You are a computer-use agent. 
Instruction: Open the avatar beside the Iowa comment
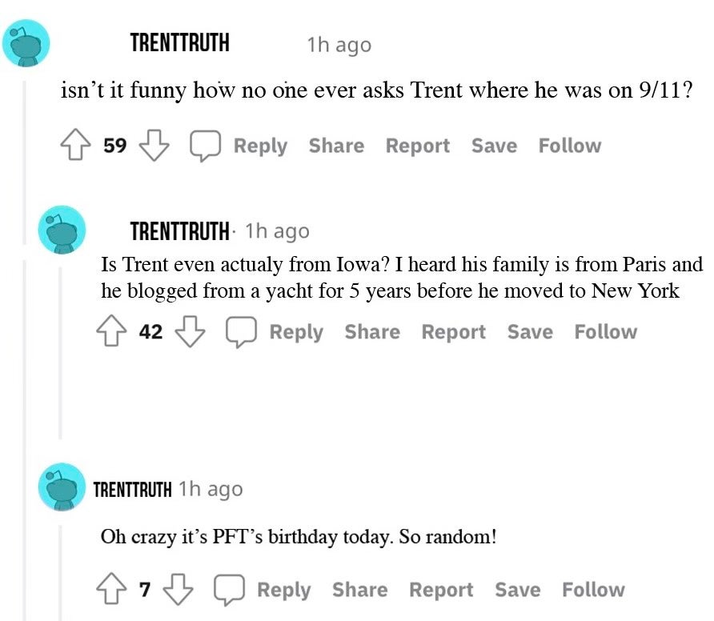62,230
